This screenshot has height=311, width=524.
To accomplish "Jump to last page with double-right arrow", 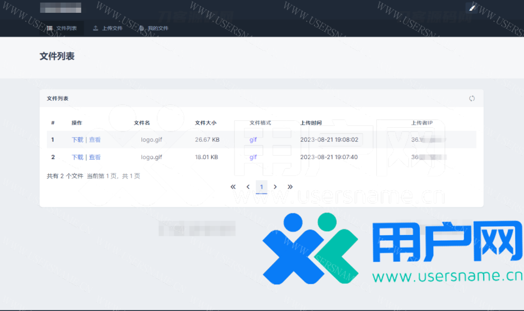I will coord(290,187).
